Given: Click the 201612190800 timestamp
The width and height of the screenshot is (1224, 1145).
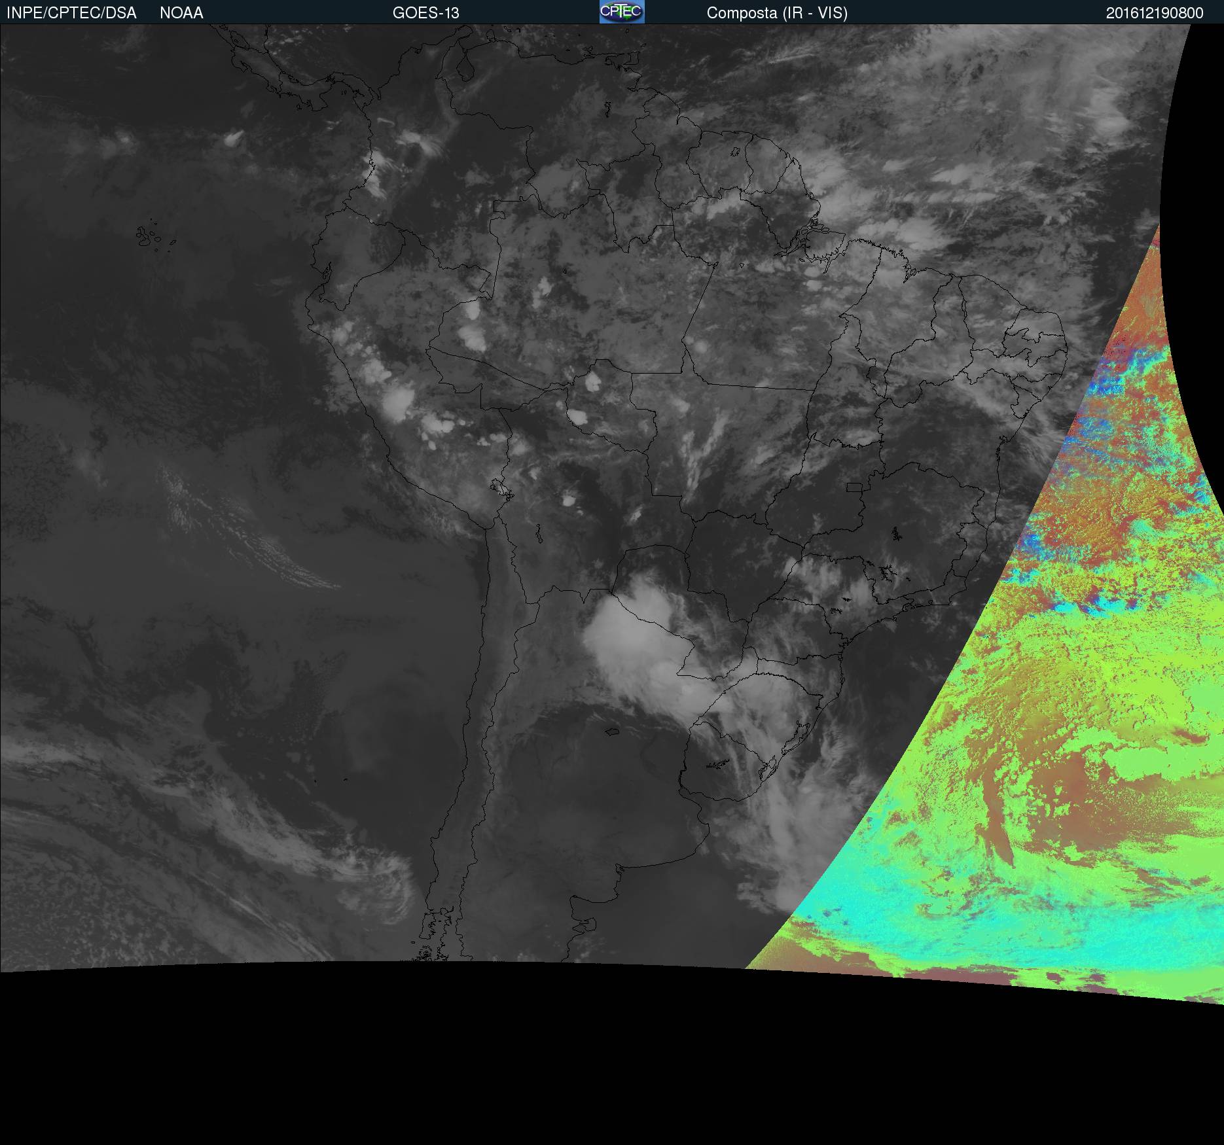Looking at the screenshot, I should (1155, 13).
